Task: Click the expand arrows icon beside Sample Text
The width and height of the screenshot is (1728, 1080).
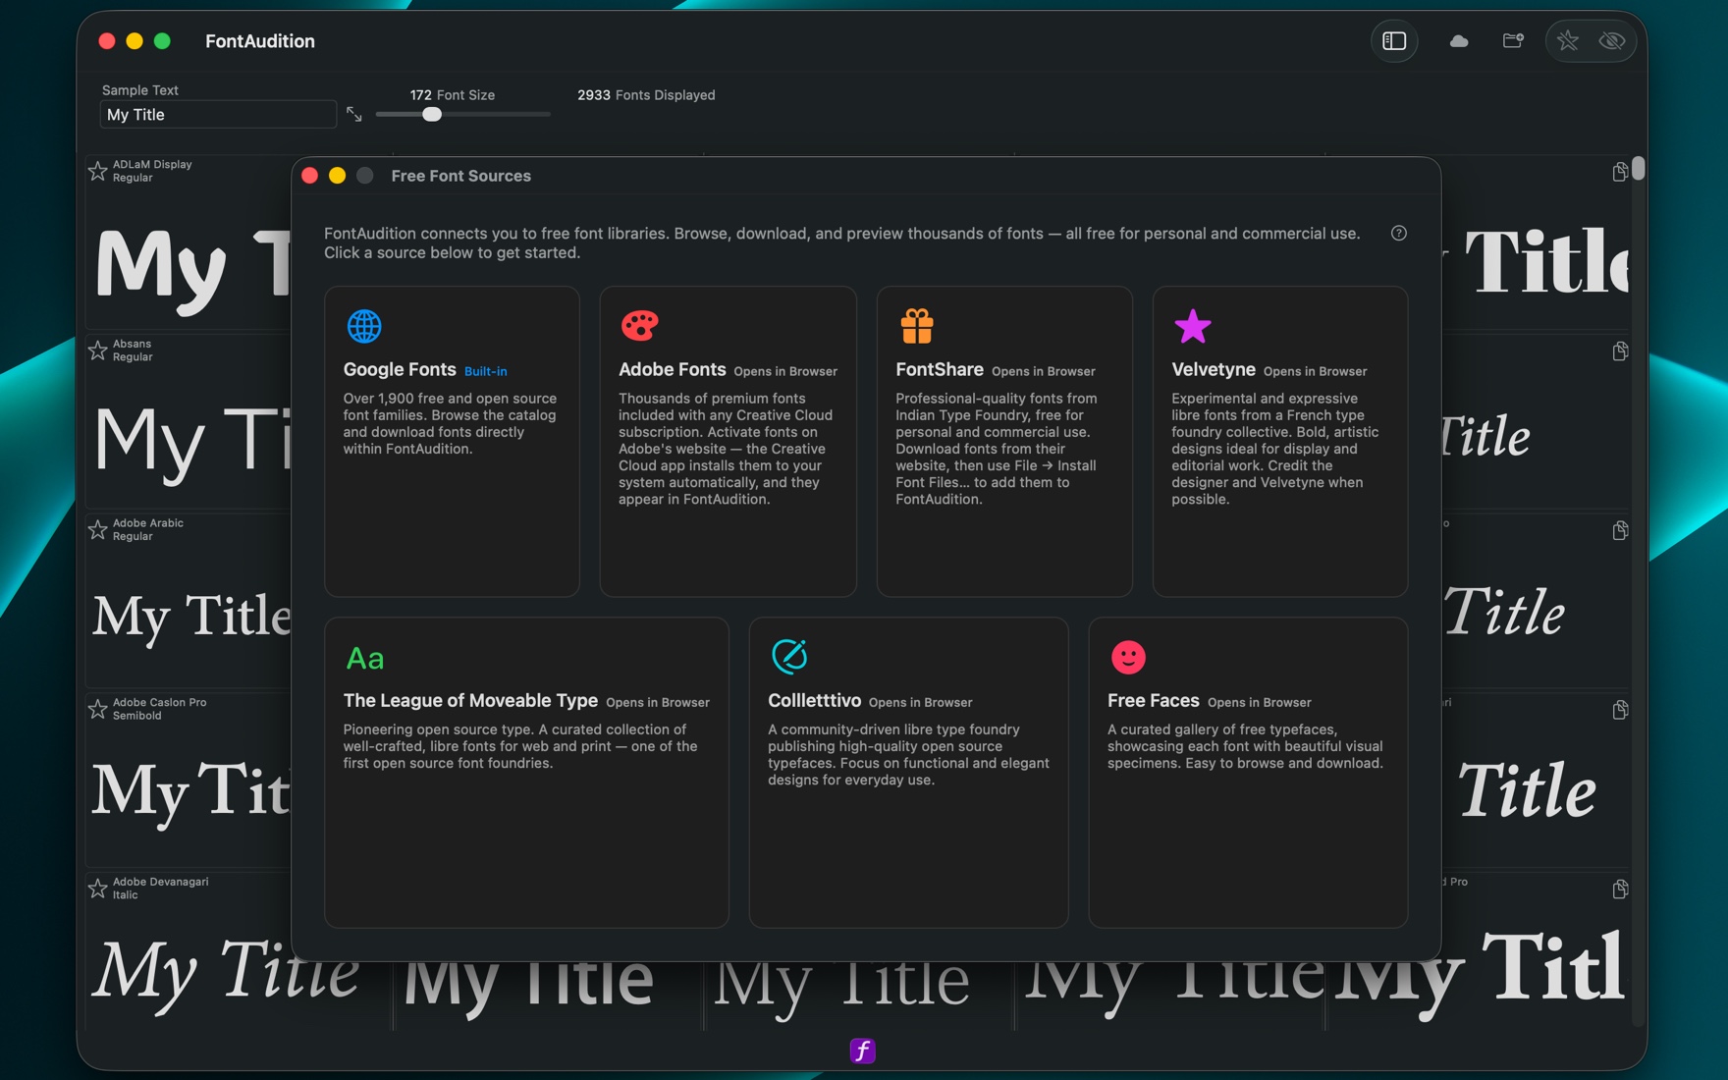Action: point(354,115)
